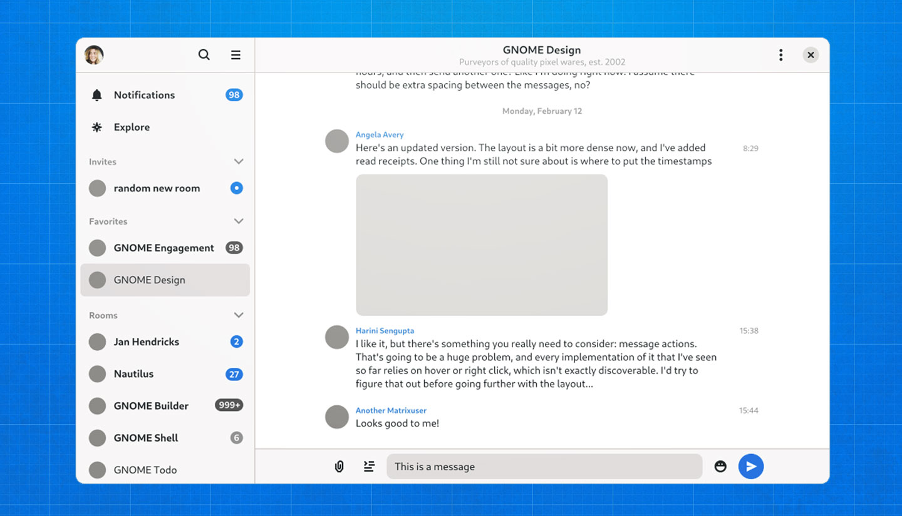The image size is (902, 516).
Task: Open the GNOME Shell room
Action: pos(145,438)
